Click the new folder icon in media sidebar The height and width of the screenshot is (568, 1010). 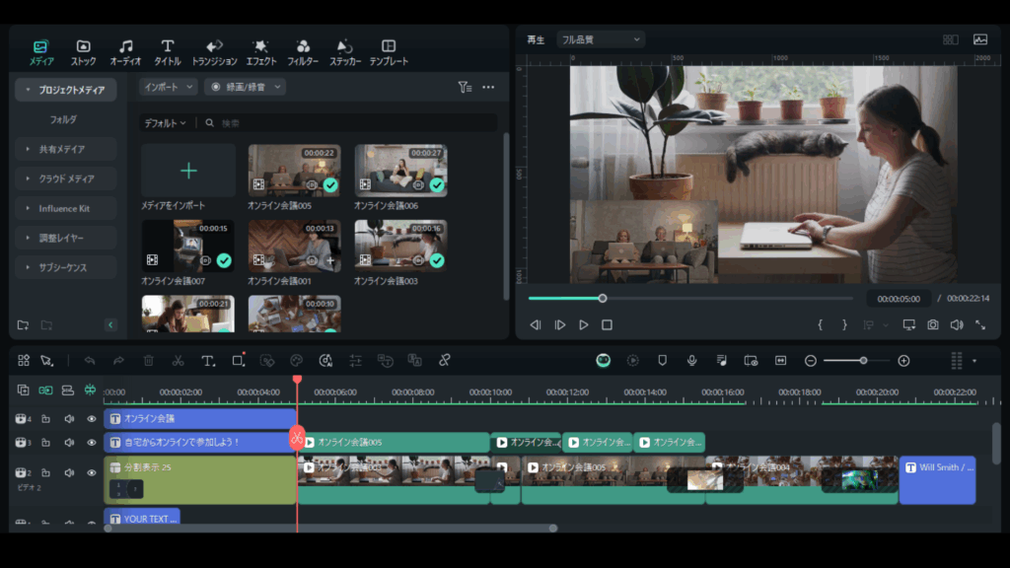point(23,325)
